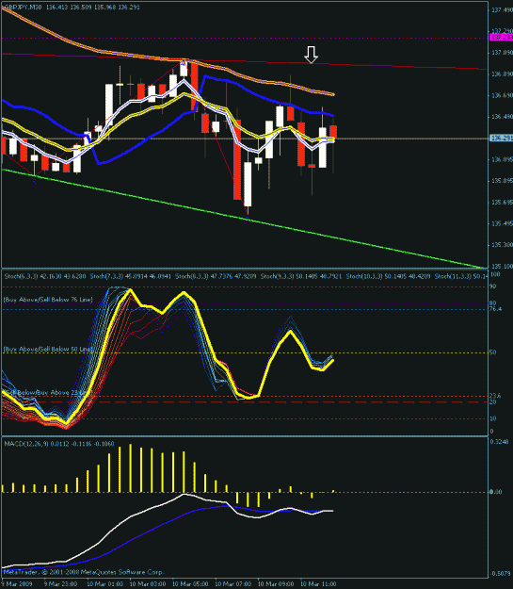This screenshot has height=589, width=513.
Task: Click the 10 Mar 09:00 time axis label
Action: pyautogui.click(x=276, y=583)
